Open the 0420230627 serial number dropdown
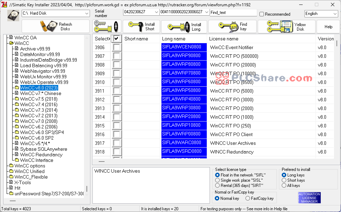341x212 pixels. pyautogui.click(x=156, y=12)
